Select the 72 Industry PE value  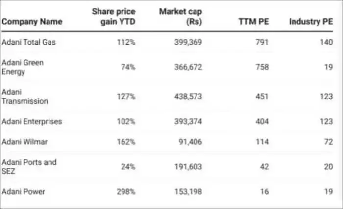[x=328, y=142]
